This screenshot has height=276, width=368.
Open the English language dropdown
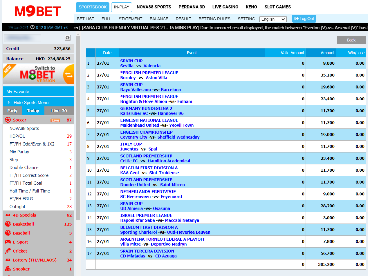pyautogui.click(x=273, y=19)
